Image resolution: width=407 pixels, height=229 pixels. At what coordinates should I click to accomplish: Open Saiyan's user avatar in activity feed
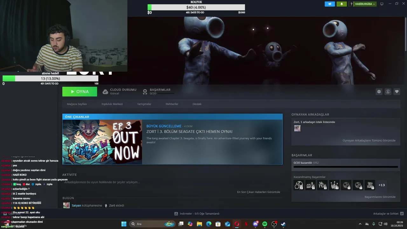click(66, 205)
